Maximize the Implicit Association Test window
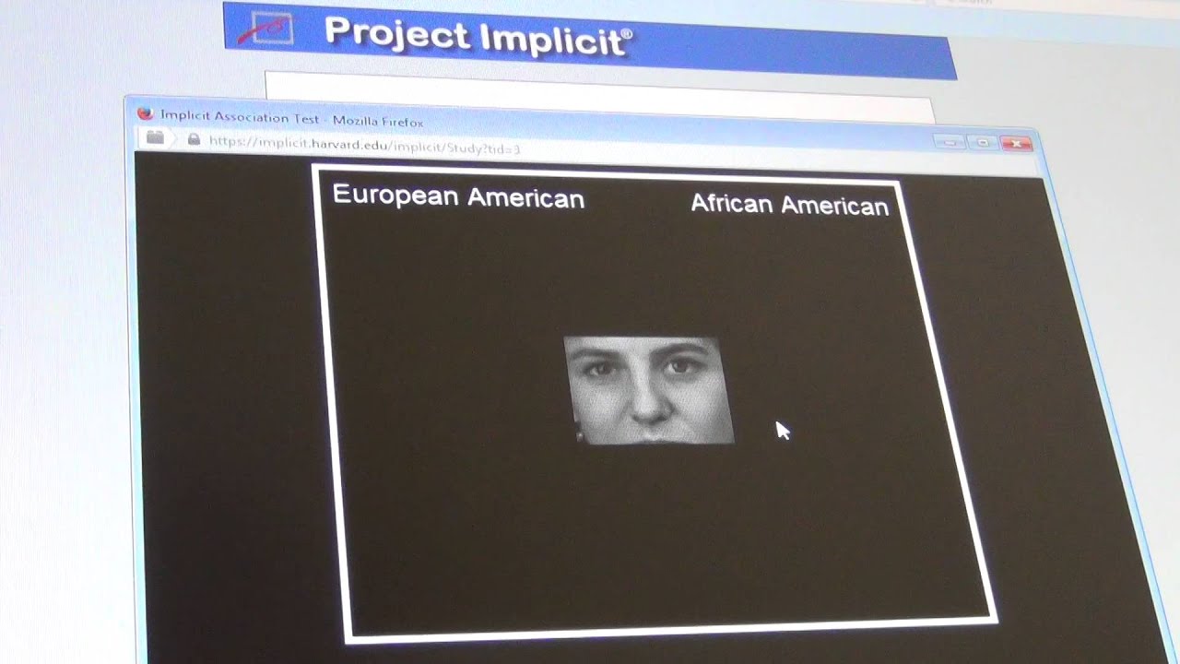1180x664 pixels. pos(983,142)
